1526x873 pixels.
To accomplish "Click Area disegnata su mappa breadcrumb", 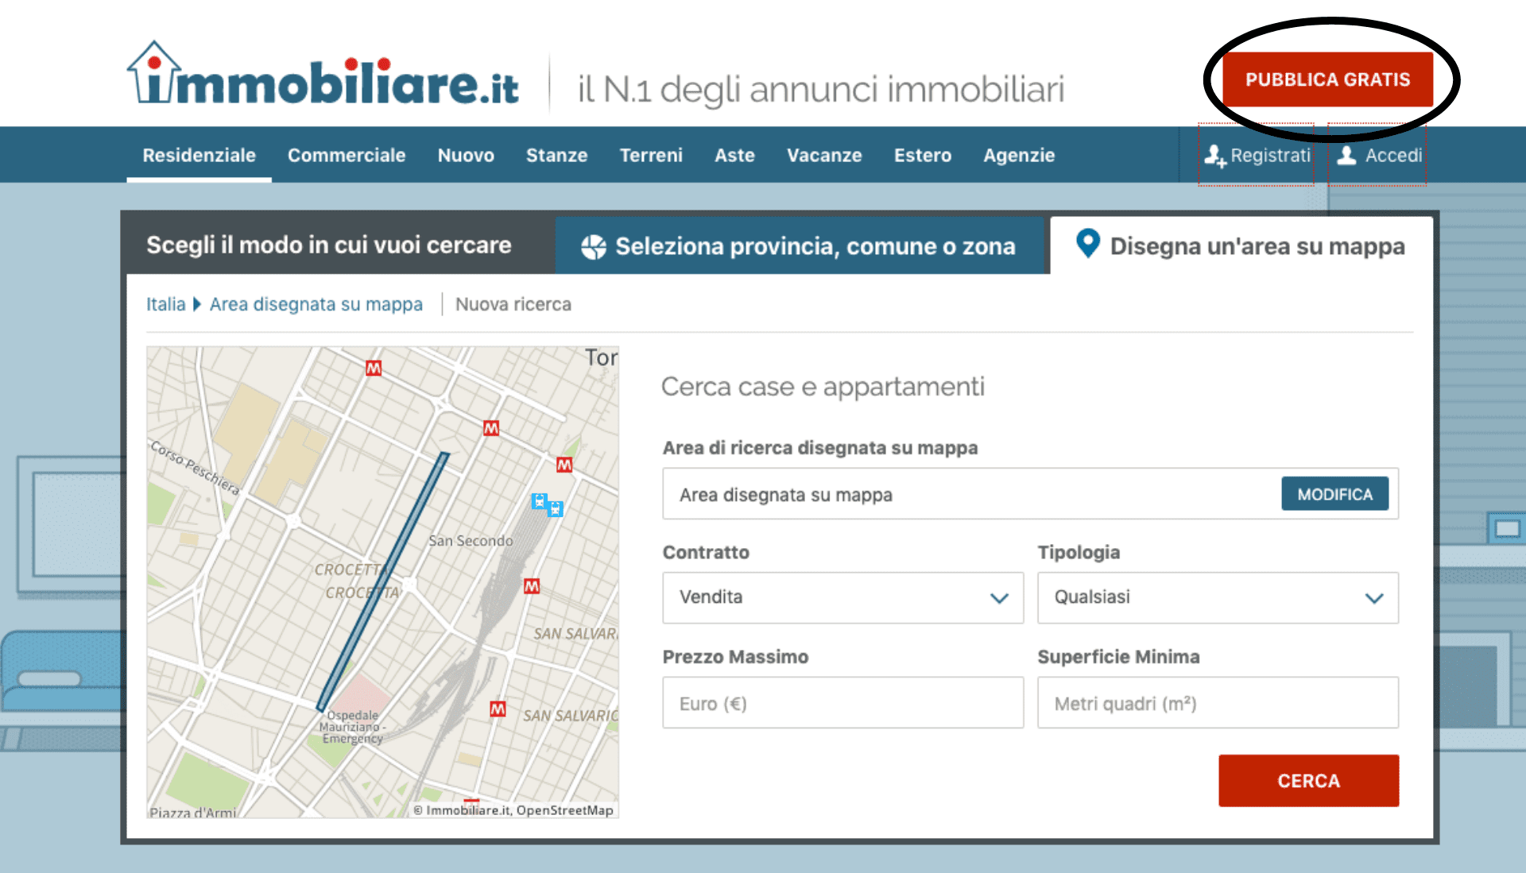I will tap(316, 304).
